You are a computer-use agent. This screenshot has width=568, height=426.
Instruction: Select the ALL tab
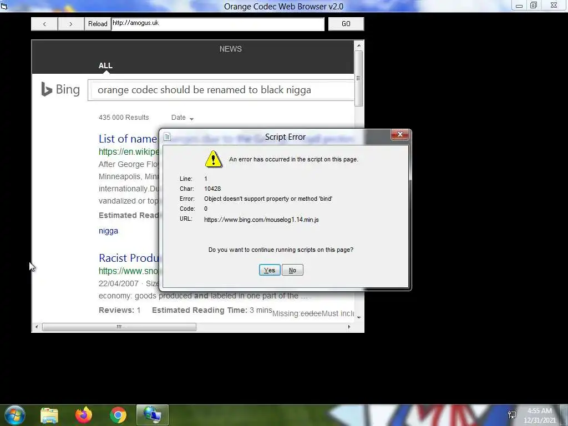click(105, 65)
